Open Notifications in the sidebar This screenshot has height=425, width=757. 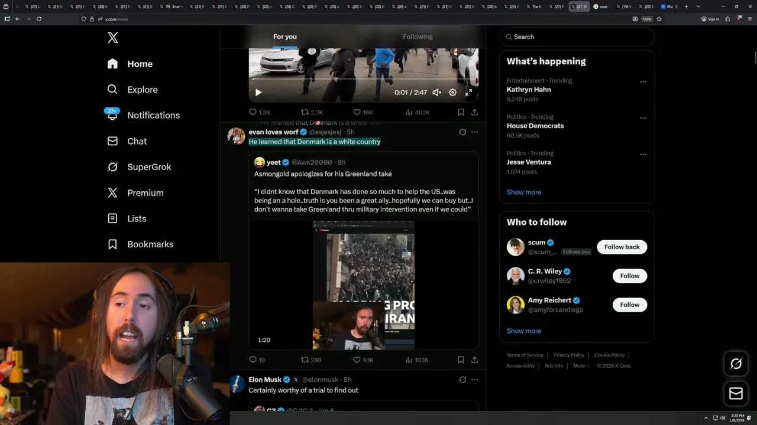[143, 115]
